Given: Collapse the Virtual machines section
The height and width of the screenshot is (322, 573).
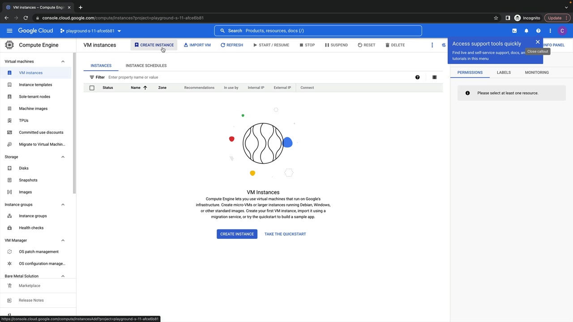Looking at the screenshot, I should 63,61.
